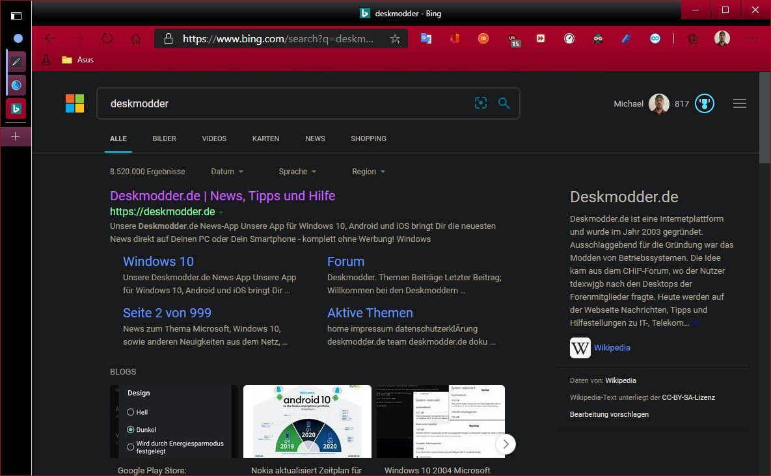The width and height of the screenshot is (771, 476).
Task: Open the Collections button
Action: point(693,38)
